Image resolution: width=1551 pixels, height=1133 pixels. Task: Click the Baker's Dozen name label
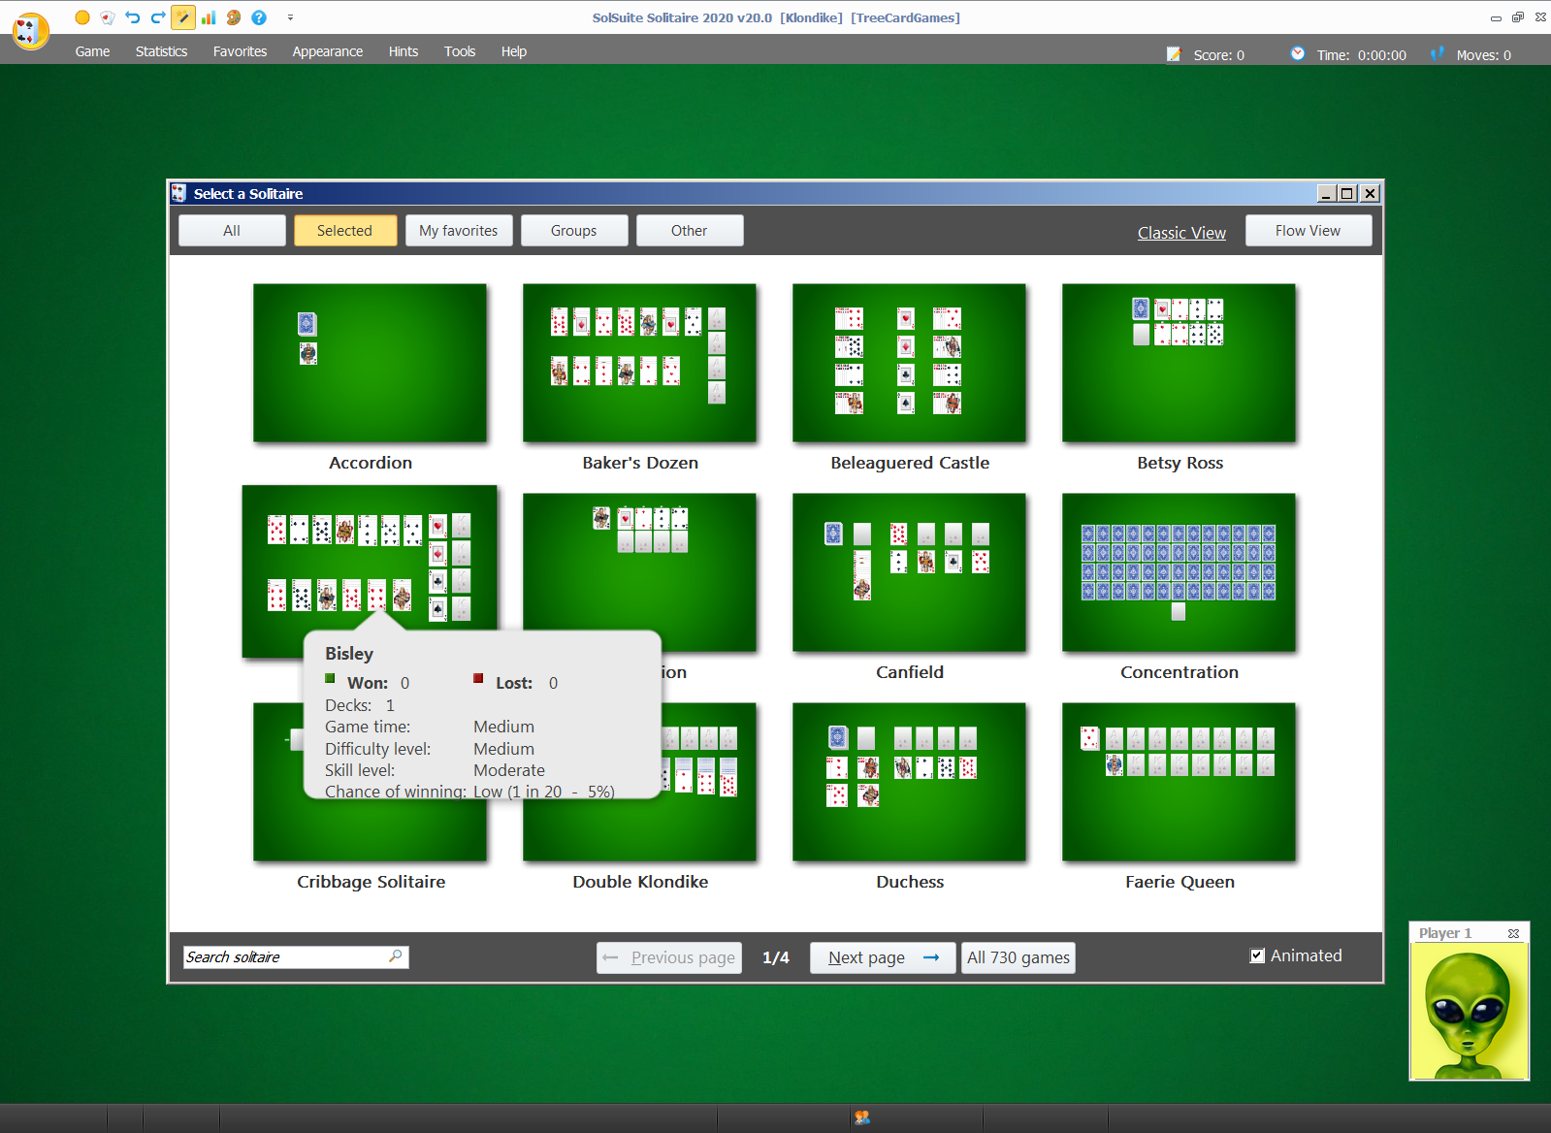click(x=640, y=463)
